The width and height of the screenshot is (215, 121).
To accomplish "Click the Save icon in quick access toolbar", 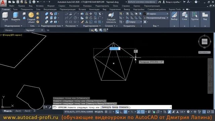I will 18,2.
